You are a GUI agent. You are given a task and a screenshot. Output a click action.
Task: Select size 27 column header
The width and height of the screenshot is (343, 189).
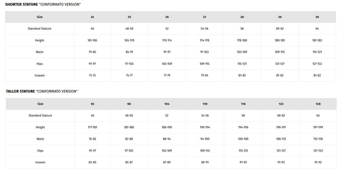point(204,17)
